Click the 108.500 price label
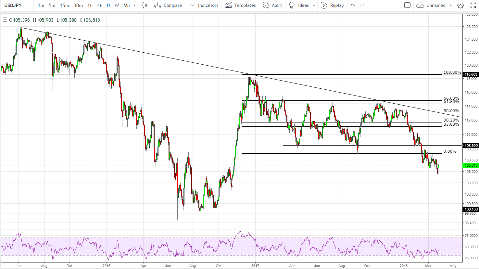 click(471, 146)
